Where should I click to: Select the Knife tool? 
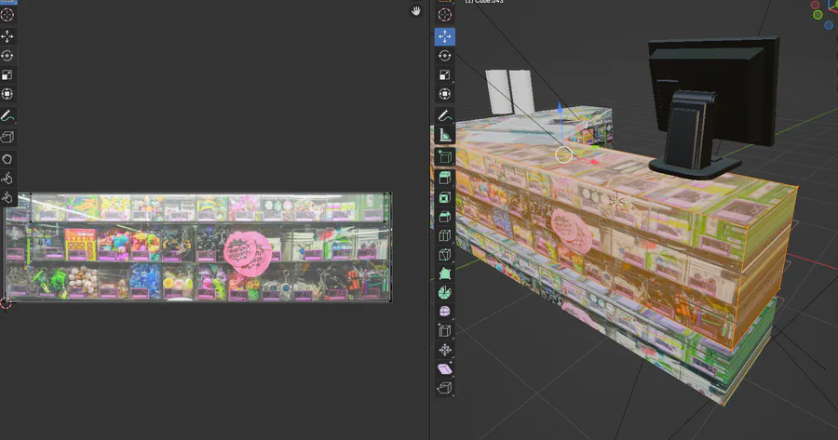click(x=445, y=255)
